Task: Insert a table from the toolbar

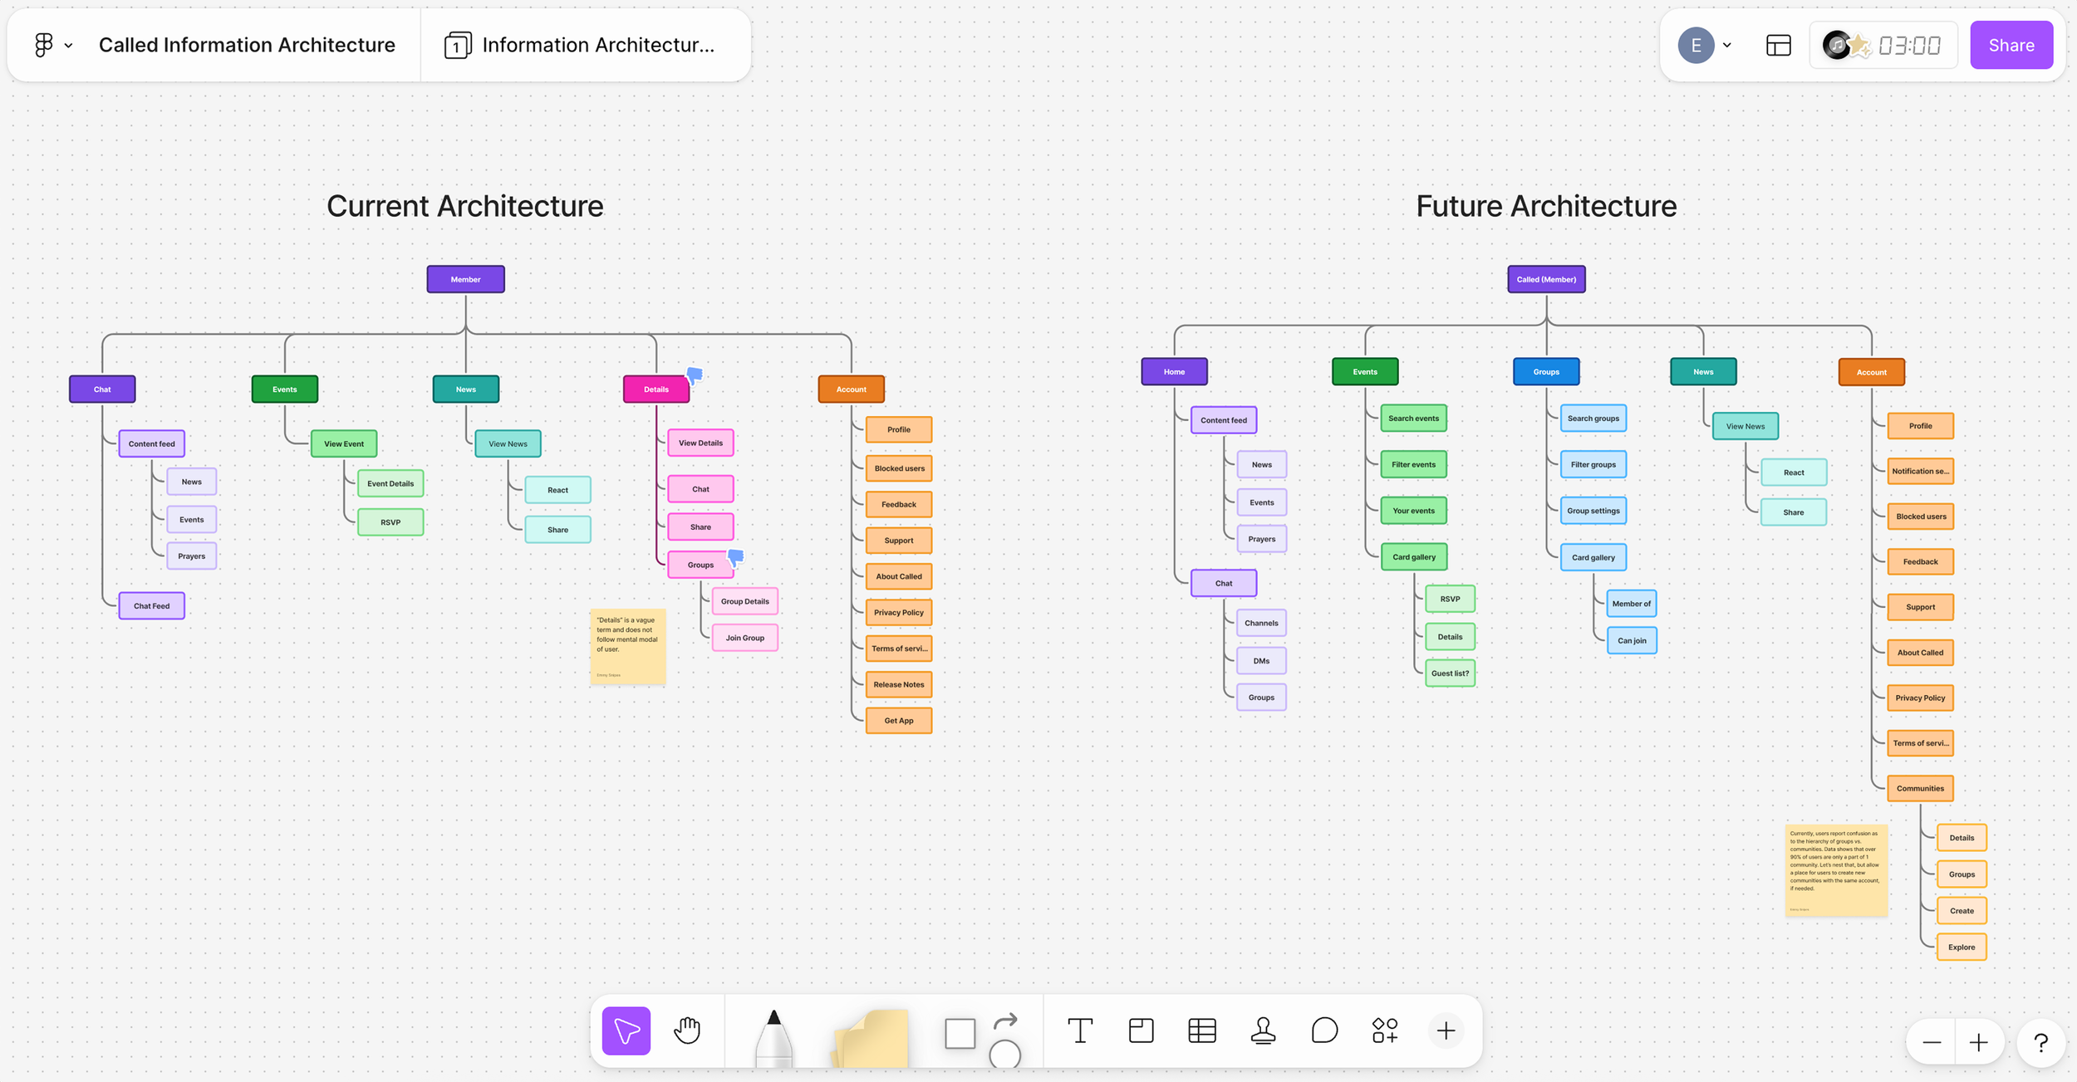Action: tap(1201, 1031)
